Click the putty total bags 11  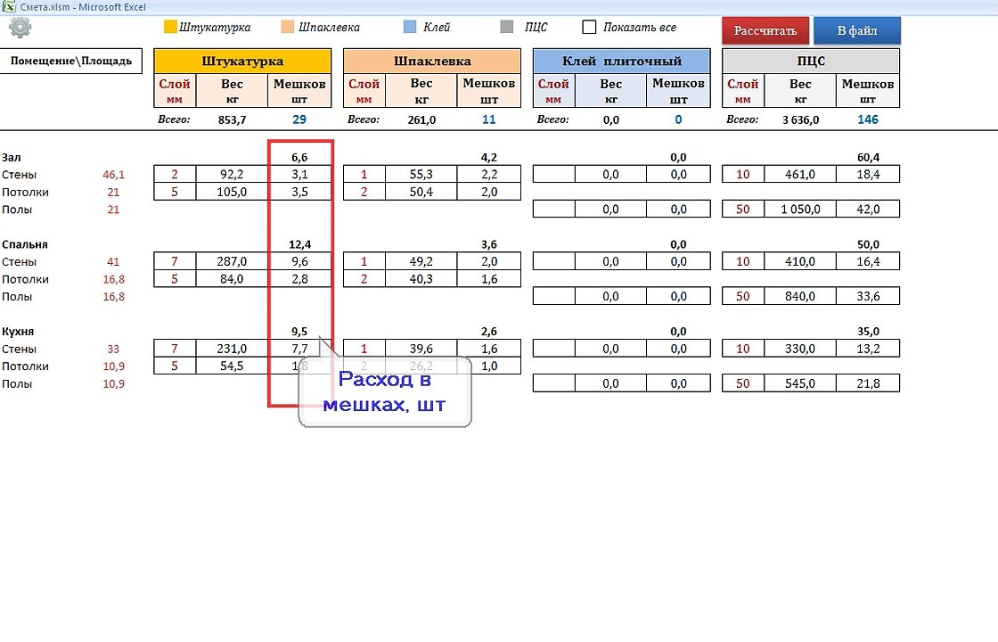489,119
